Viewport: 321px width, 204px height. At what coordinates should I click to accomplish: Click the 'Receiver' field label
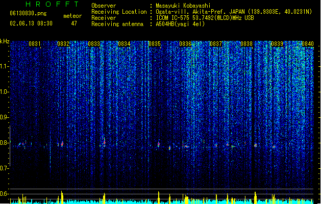[104, 18]
